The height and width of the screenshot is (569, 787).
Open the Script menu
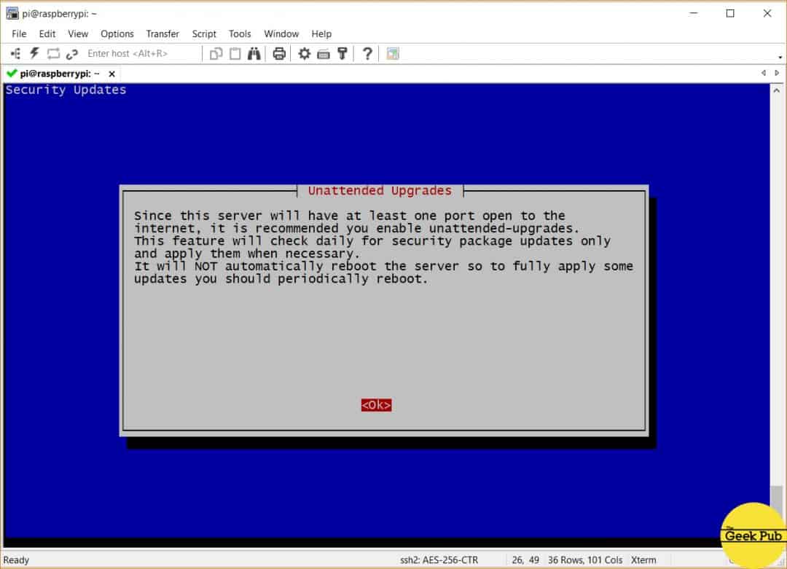[x=204, y=34]
